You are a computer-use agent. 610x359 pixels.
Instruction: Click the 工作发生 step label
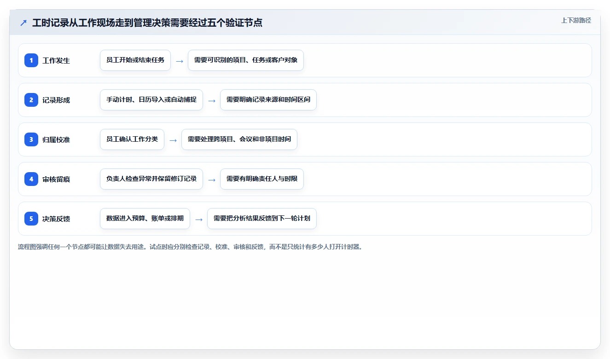(x=56, y=60)
